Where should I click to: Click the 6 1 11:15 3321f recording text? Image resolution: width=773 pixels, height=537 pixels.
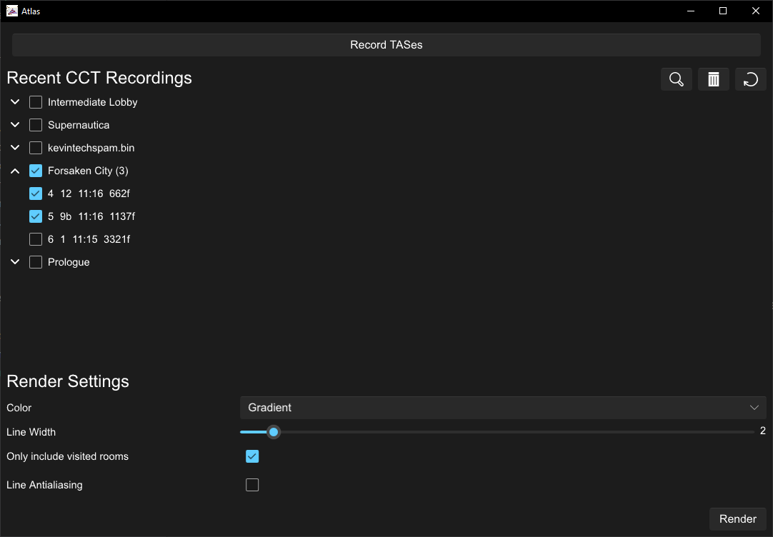[x=89, y=239]
